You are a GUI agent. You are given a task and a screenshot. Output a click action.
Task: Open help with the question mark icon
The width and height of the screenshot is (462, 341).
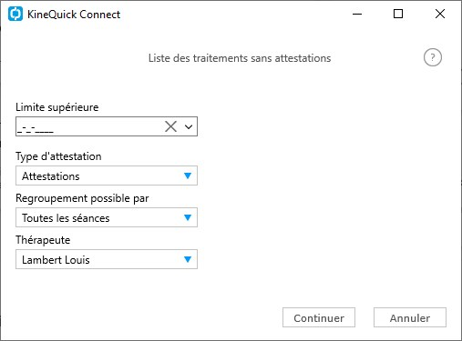tap(433, 57)
